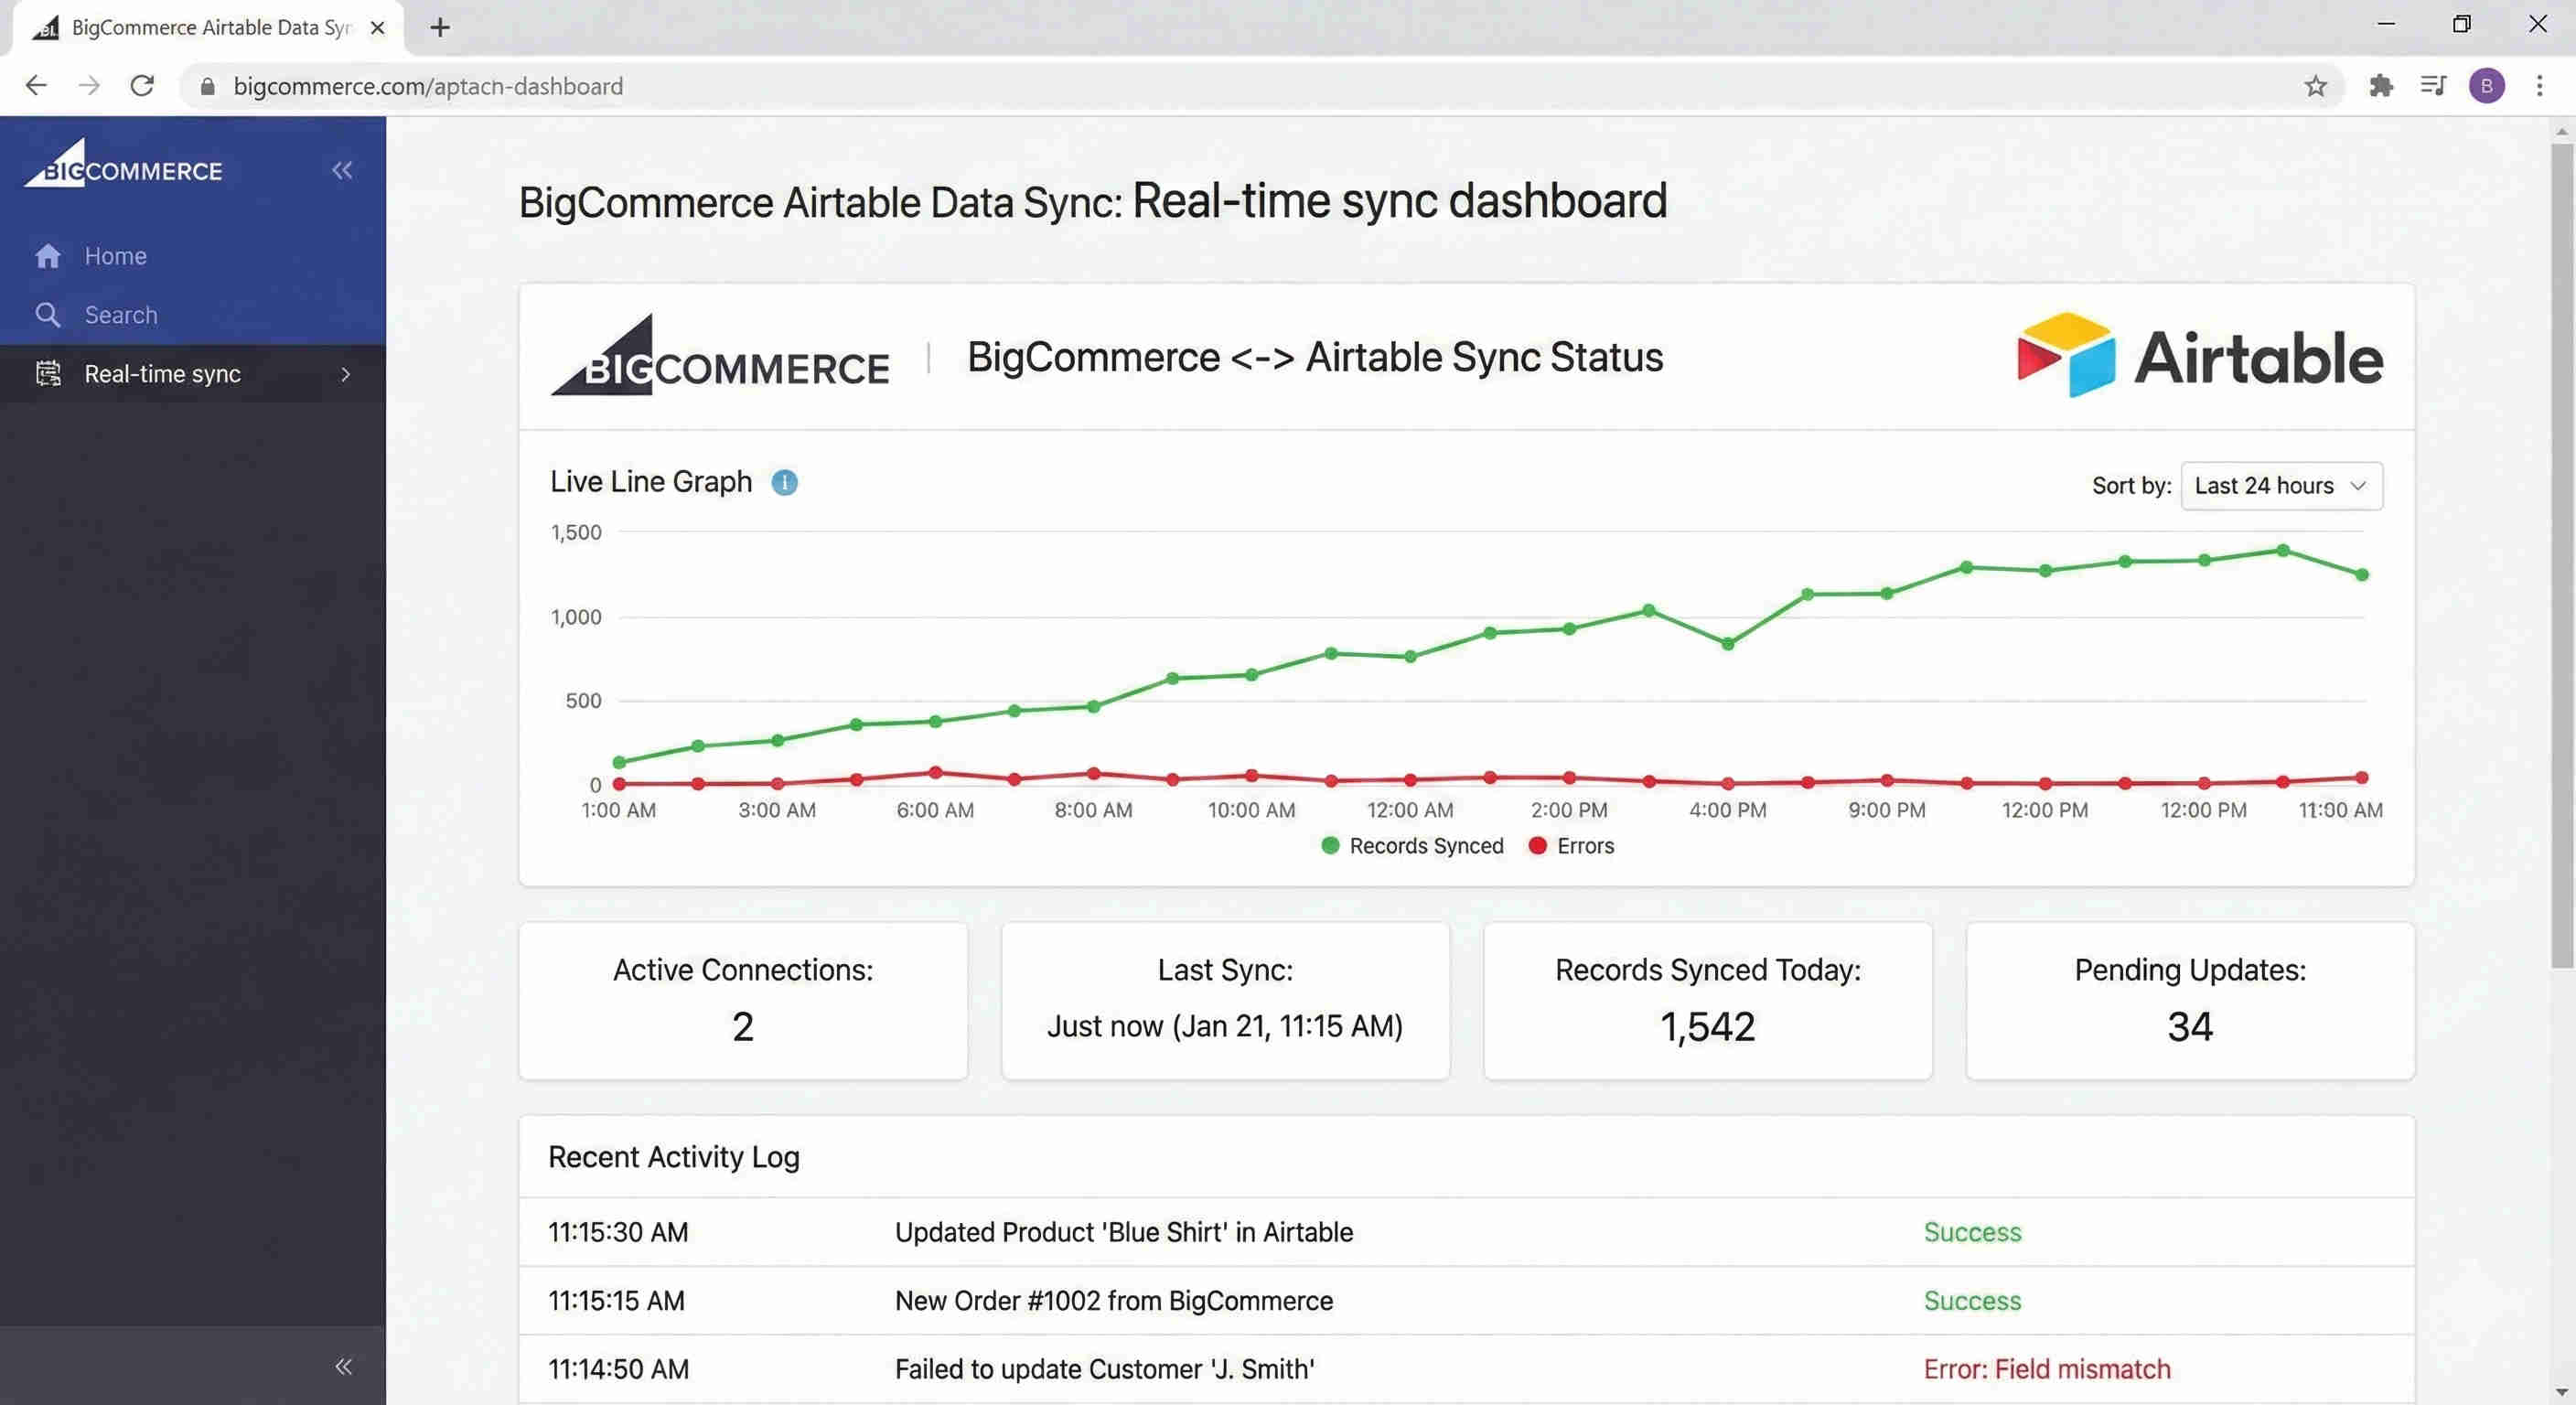Viewport: 2576px width, 1405px height.
Task: Collapse sidebar with bottom double-chevron
Action: click(x=343, y=1366)
